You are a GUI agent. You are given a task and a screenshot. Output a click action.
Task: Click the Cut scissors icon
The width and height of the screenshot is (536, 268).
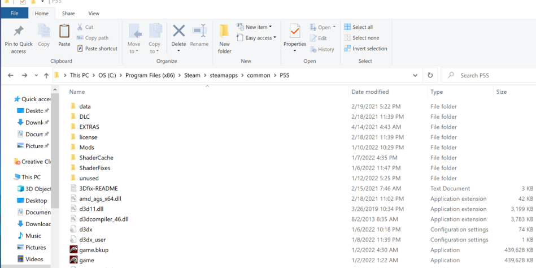(x=80, y=27)
